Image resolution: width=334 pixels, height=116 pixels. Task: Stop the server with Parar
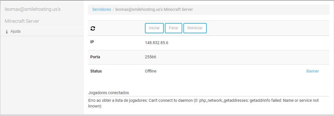[x=173, y=28]
